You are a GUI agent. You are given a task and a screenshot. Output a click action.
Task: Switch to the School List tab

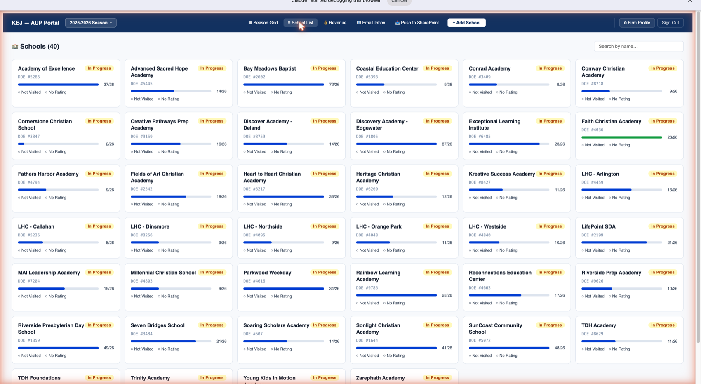click(x=300, y=23)
